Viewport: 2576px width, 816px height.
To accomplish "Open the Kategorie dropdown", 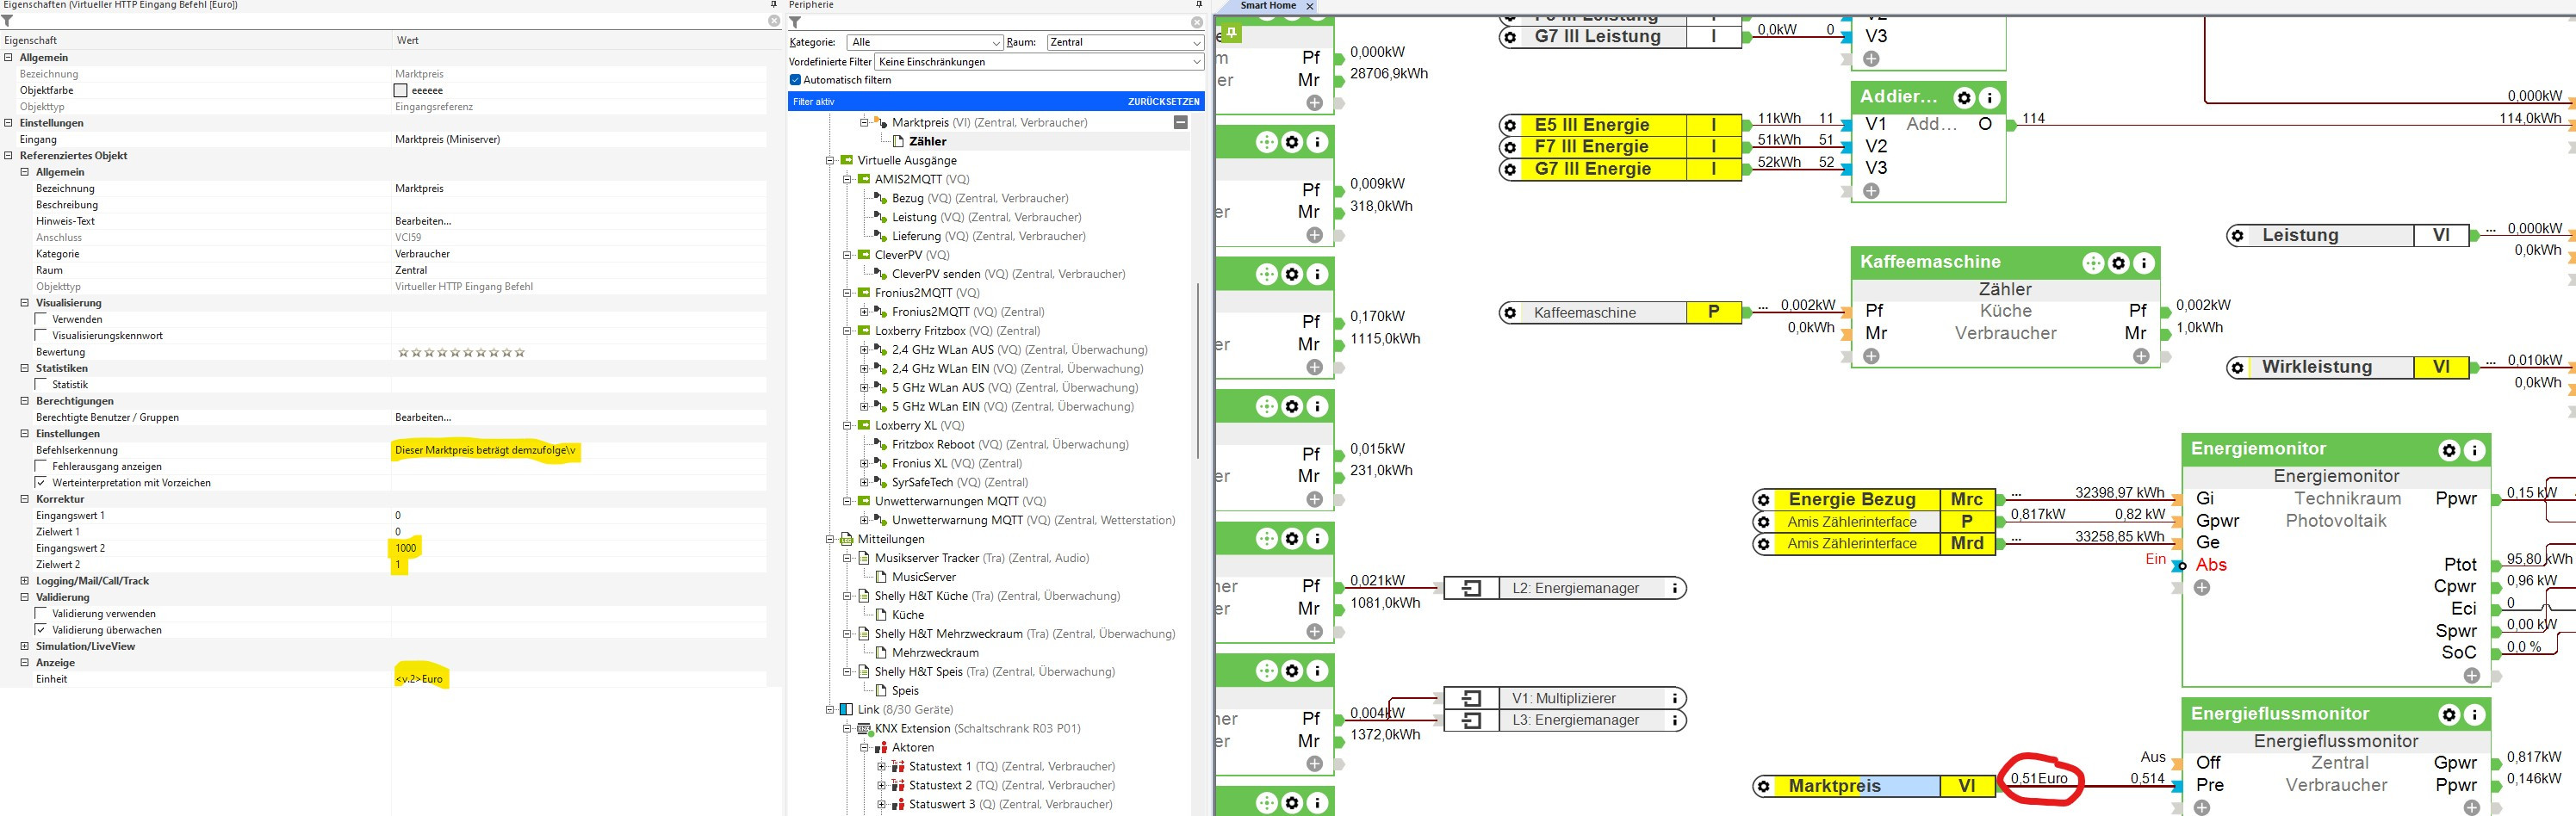I will pos(925,42).
